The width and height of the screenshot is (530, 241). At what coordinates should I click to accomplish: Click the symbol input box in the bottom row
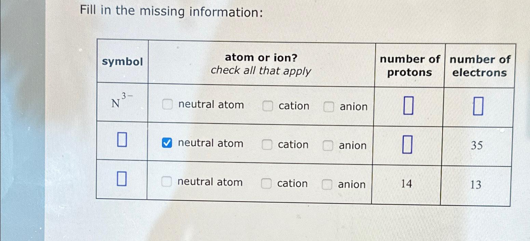122,179
